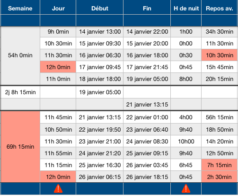Click the highlighted 2h 30min rest cell

pyautogui.click(x=220, y=177)
